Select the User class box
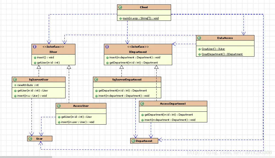 point(40,139)
